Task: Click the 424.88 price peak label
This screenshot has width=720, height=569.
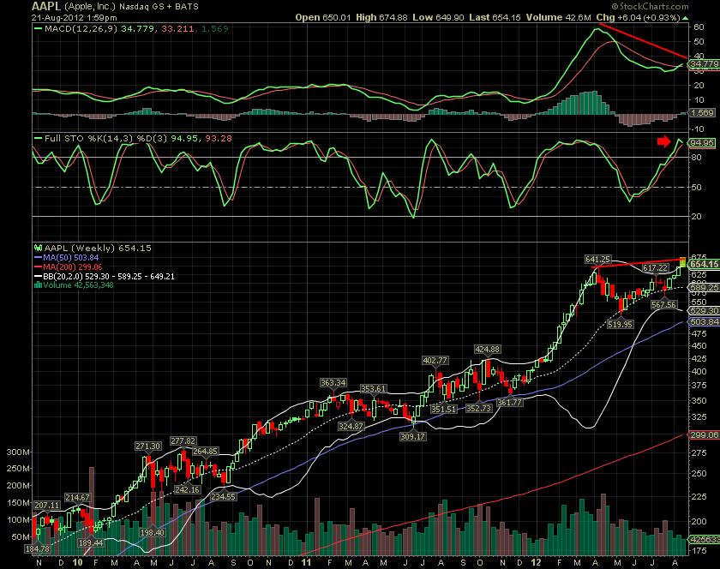Action: point(488,350)
